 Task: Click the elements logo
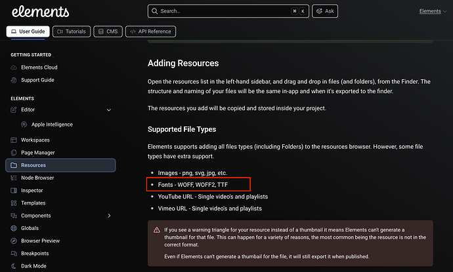click(41, 12)
